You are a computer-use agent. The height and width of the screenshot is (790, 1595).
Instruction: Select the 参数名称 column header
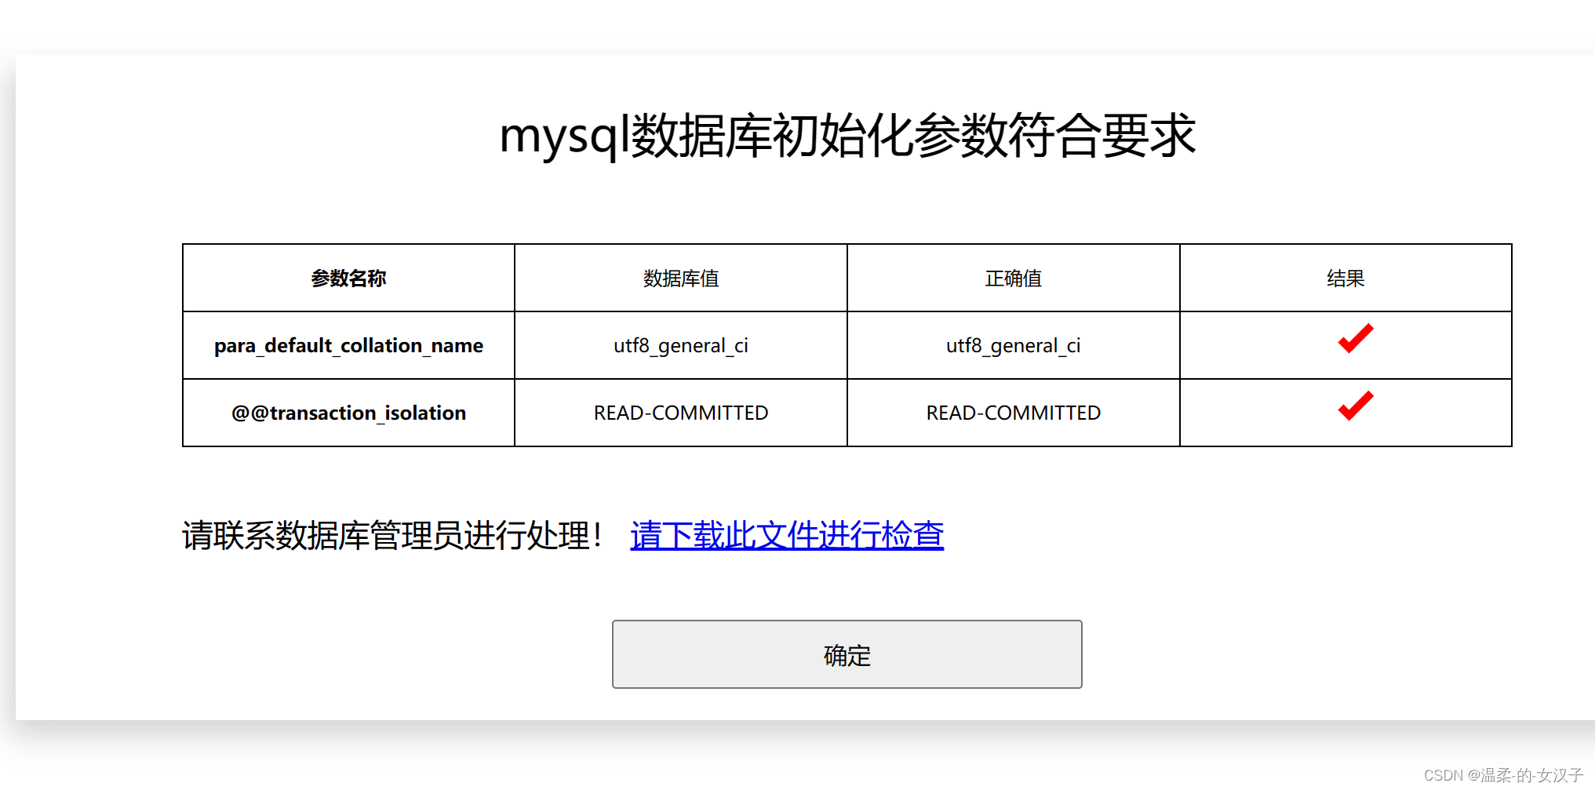click(348, 279)
